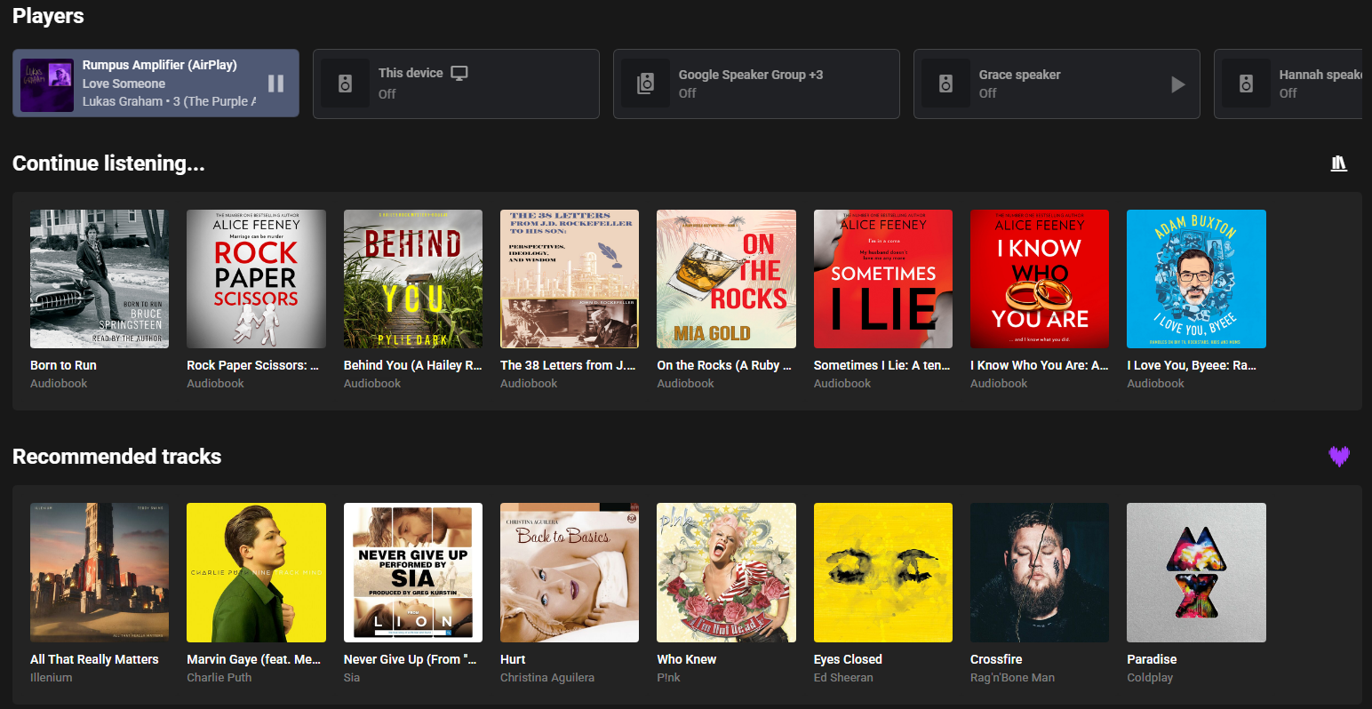Open the Born to Run audiobook cover

tap(99, 279)
